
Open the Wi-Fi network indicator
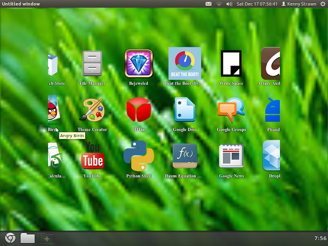[219, 4]
